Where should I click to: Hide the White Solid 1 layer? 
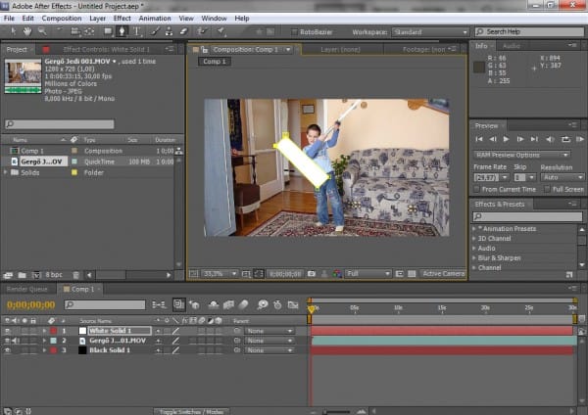(x=8, y=331)
